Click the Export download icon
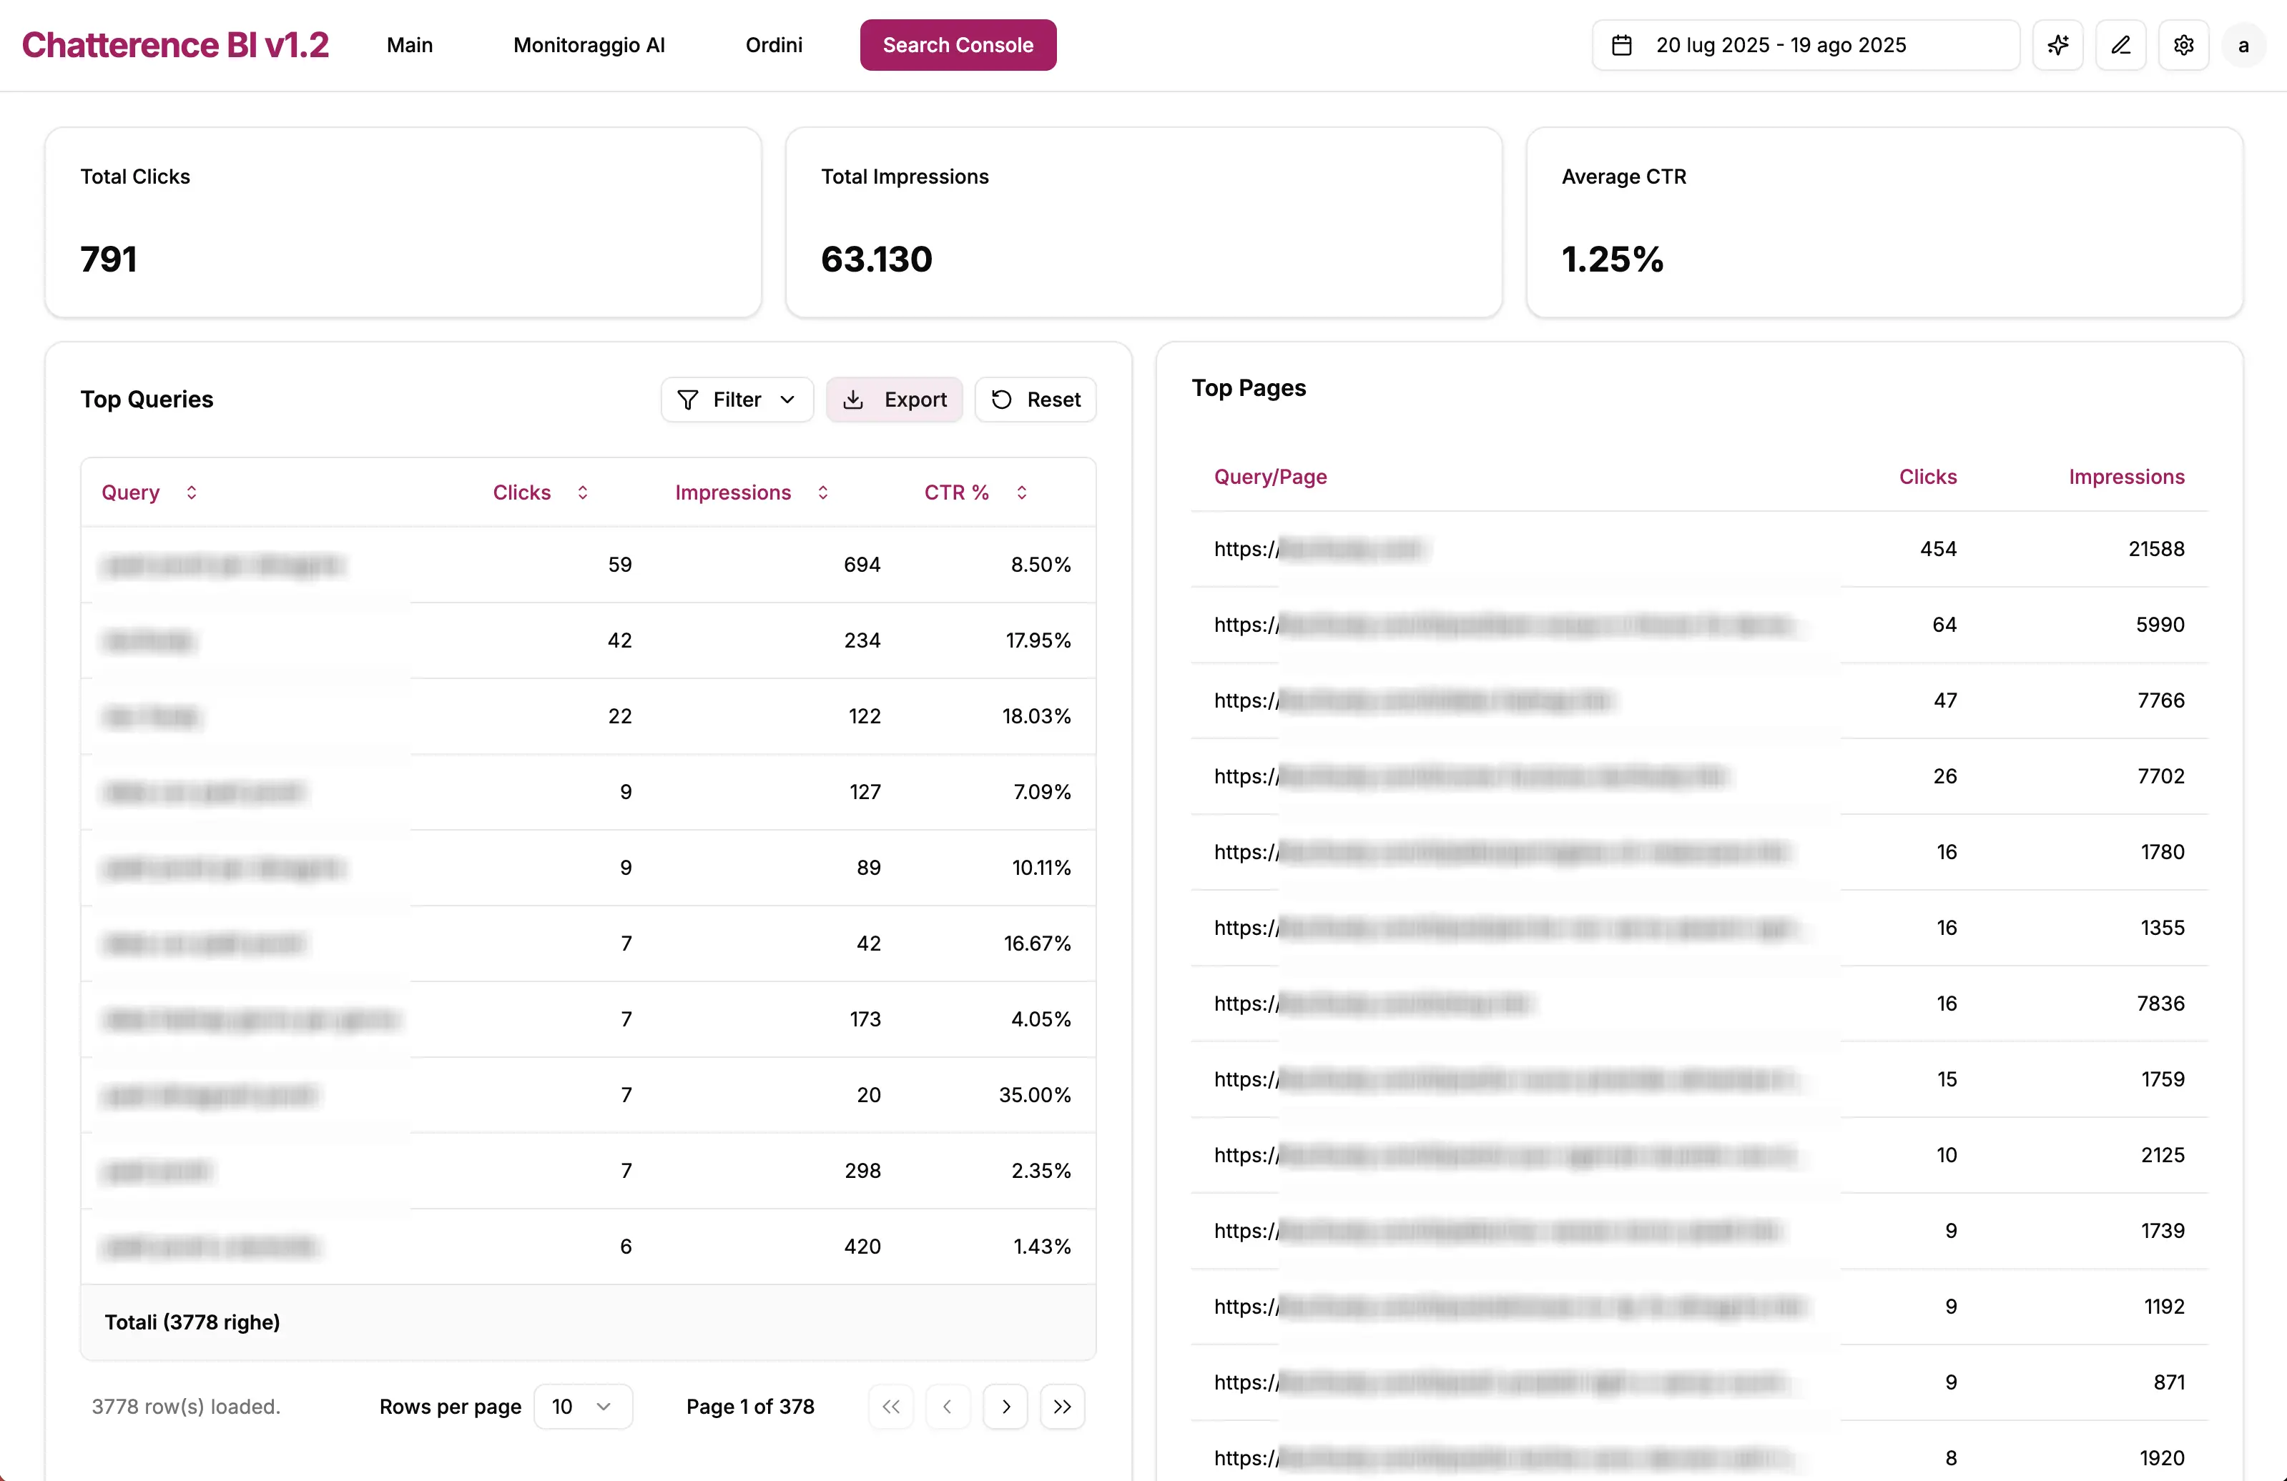This screenshot has height=1481, width=2287. coord(855,400)
